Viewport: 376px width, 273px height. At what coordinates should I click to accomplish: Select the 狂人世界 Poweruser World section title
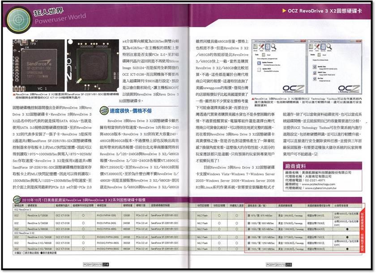(x=60, y=15)
